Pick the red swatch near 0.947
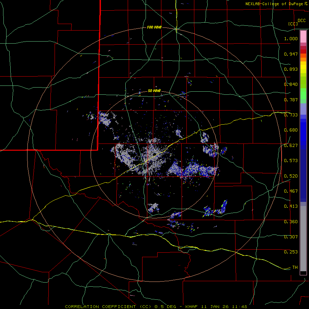The height and width of the screenshot is (309, 309). point(303,51)
